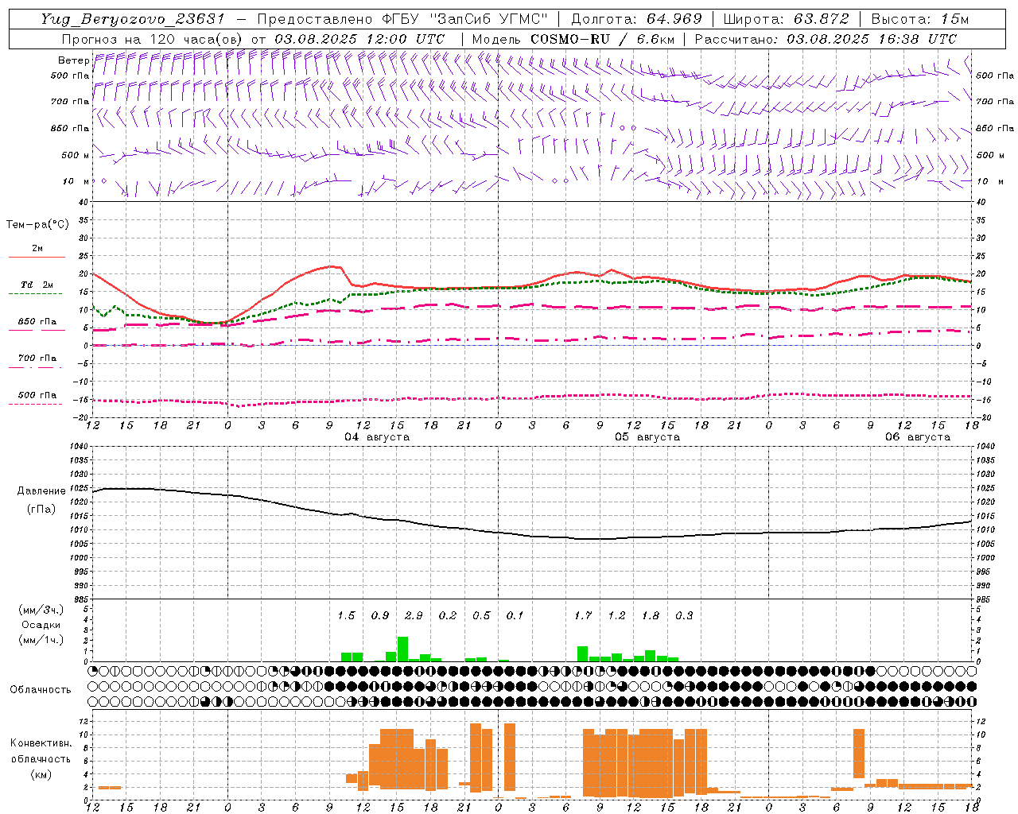Click the model name COSMO-RU / 6.6км
1018x814 pixels.
pyautogui.click(x=602, y=39)
